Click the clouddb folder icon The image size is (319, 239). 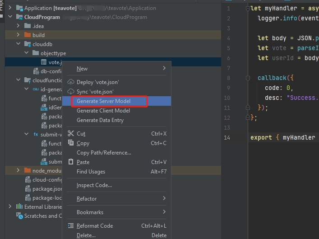pyautogui.click(x=28, y=44)
